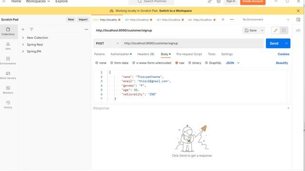Open collections panel three-dot options

point(86,29)
